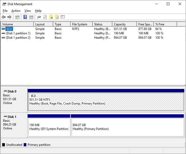Click the Disk 0 drive icon
This screenshot has width=186, height=154.
coord(5,91)
